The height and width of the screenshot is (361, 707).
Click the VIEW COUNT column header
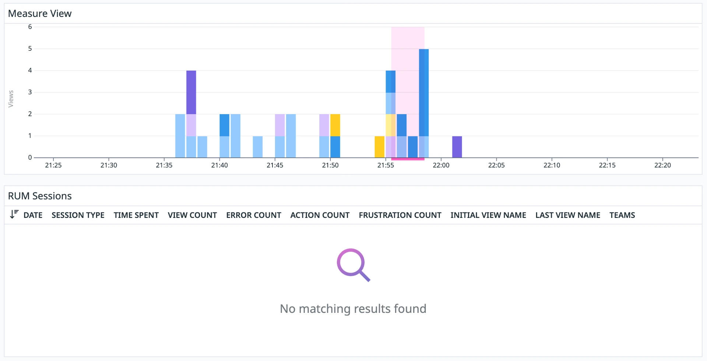click(192, 215)
